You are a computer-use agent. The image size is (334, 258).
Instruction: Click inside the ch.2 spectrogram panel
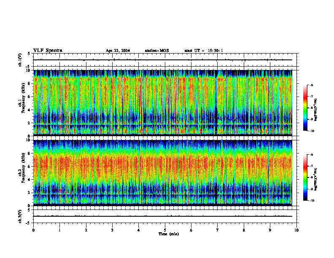point(163,173)
